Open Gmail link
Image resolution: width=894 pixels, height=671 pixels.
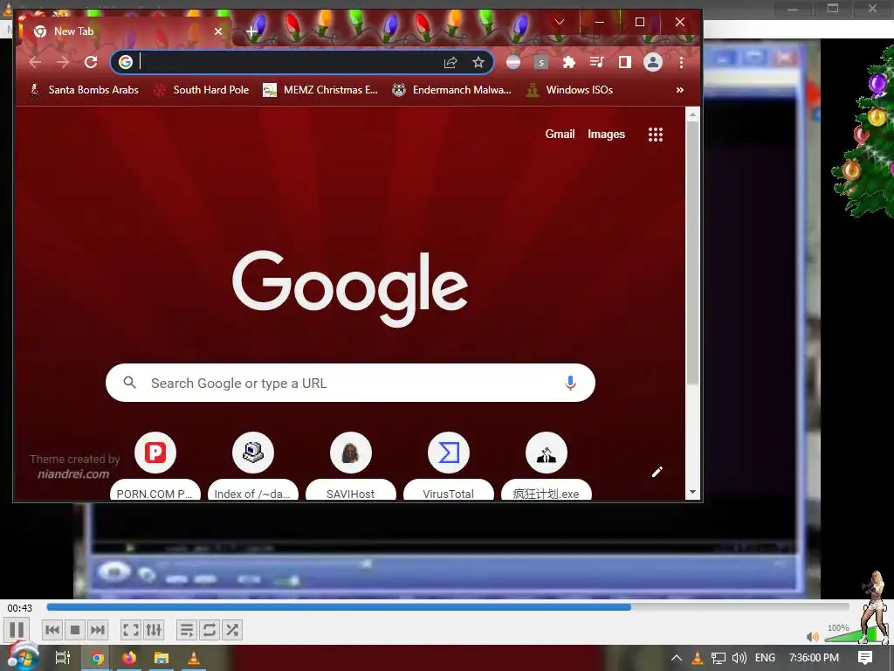tap(560, 134)
